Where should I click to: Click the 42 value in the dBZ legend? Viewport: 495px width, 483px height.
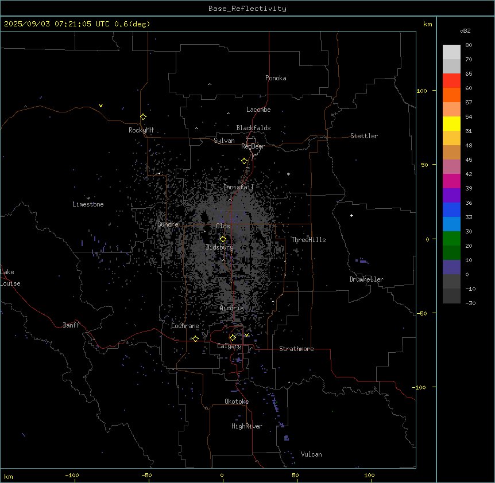click(x=469, y=174)
